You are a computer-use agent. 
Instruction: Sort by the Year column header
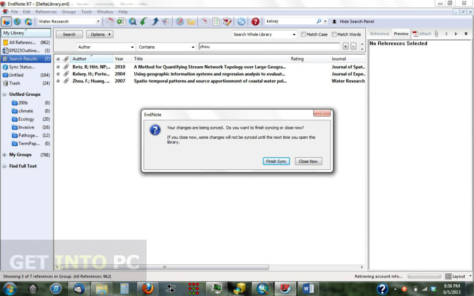pos(122,59)
